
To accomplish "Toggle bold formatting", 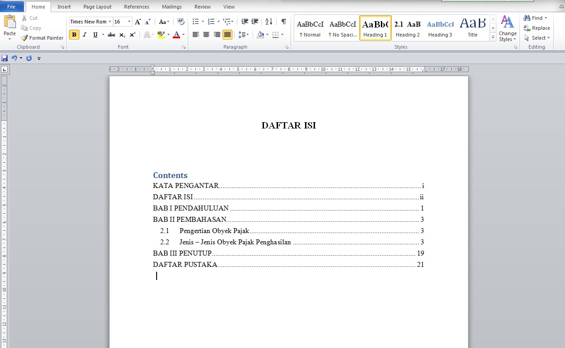I will click(74, 34).
